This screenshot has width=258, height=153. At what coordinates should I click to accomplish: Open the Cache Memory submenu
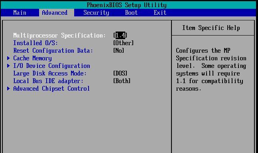click(x=32, y=58)
